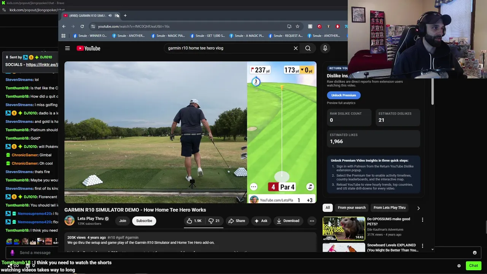Open the browser apps grid shortcut
Viewport: 487px width, 274px height.
pos(64,36)
